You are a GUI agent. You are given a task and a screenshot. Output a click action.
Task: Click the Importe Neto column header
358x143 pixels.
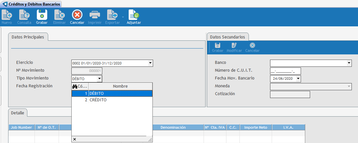pyautogui.click(x=255, y=127)
